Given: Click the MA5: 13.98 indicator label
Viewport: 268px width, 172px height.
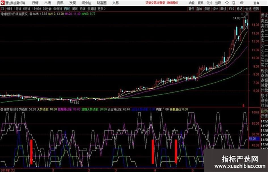Looking at the screenshot, I should (40, 14).
